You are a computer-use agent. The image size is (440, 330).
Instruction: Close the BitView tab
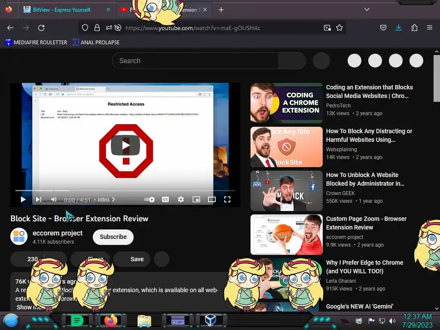point(108,9)
